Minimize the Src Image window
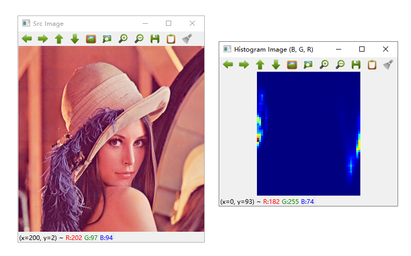 [x=145, y=23]
